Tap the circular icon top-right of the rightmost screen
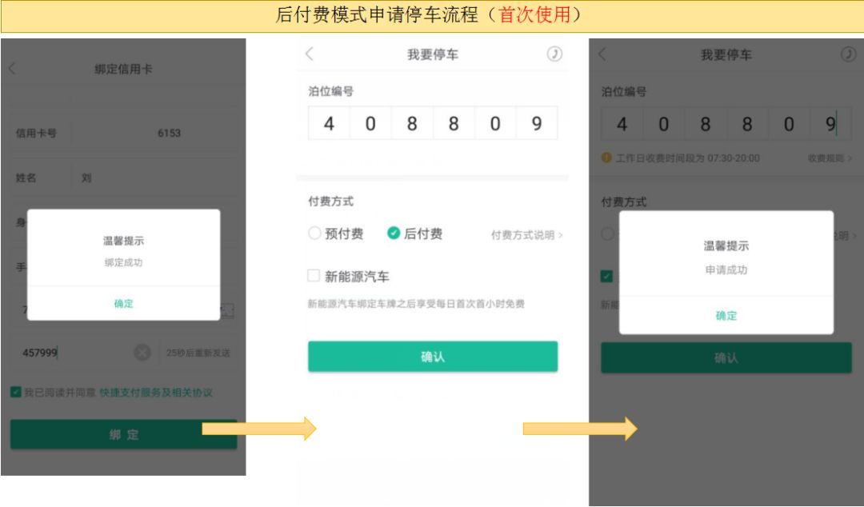This screenshot has width=864, height=507. [849, 54]
